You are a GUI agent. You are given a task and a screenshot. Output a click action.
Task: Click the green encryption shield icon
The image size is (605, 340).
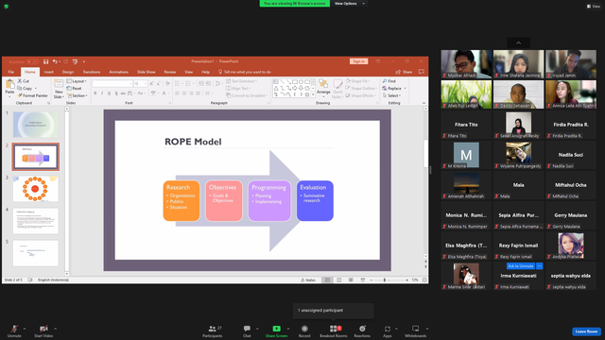coord(7,7)
